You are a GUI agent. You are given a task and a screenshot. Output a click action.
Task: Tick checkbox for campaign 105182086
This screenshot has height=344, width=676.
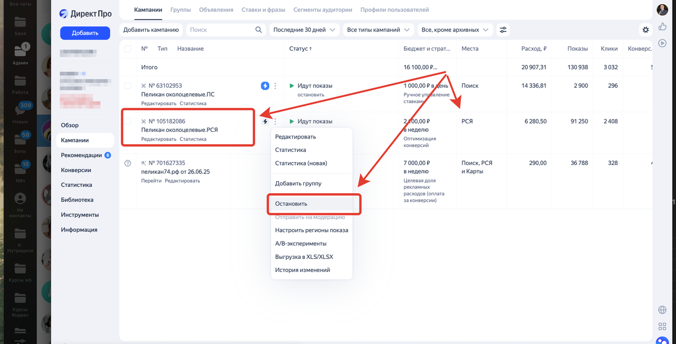click(127, 121)
